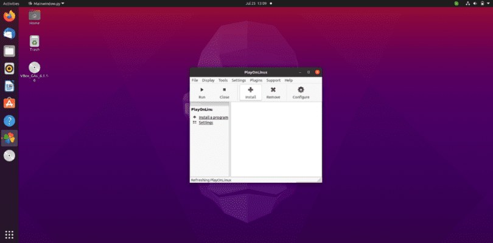493x243 pixels.
Task: Click the 'PlayOnLinux' sidebar heading
Action: coord(202,109)
